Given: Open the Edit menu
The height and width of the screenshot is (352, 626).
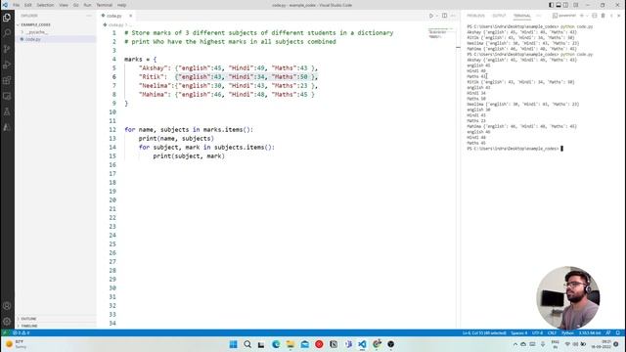Looking at the screenshot, I should (28, 5).
